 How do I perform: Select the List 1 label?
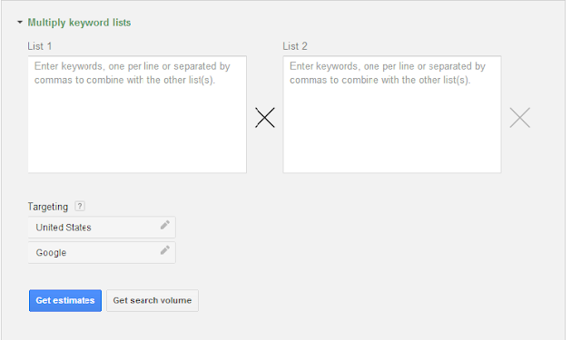click(x=40, y=46)
